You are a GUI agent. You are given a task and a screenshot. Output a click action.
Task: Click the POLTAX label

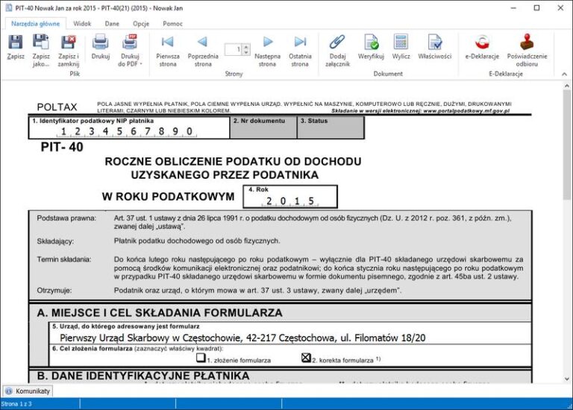click(57, 107)
